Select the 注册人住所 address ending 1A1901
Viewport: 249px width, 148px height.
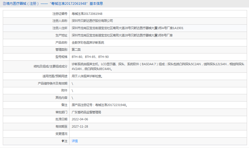click(127, 28)
